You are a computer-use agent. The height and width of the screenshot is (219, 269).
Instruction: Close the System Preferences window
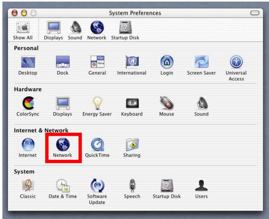point(14,13)
